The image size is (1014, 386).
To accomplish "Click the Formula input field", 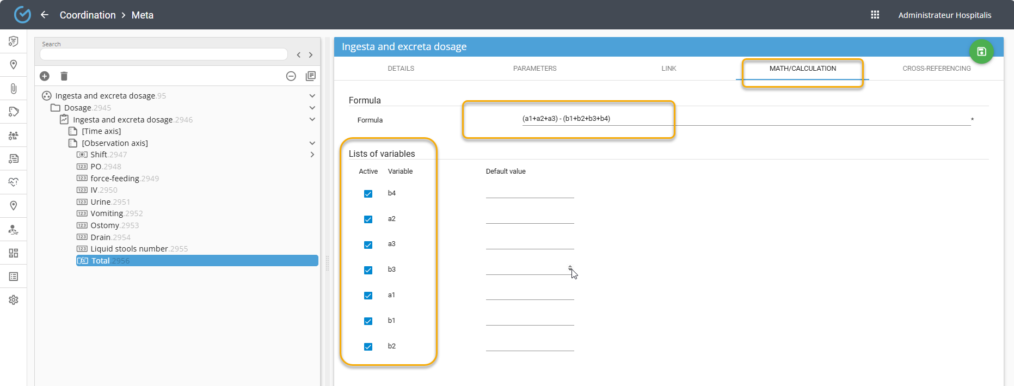I will [x=746, y=119].
